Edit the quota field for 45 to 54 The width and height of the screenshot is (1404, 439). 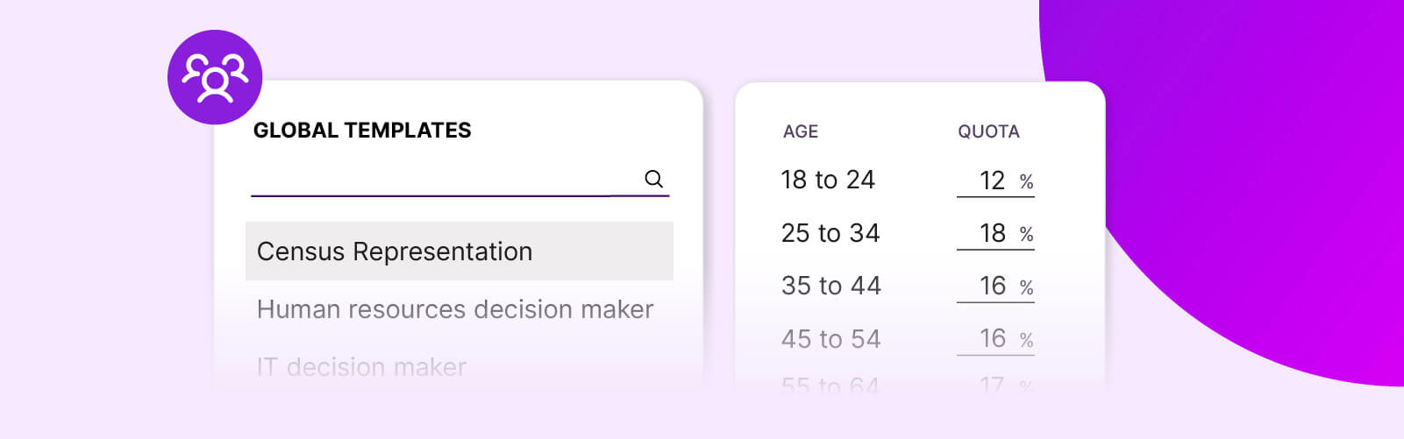pyautogui.click(x=992, y=338)
